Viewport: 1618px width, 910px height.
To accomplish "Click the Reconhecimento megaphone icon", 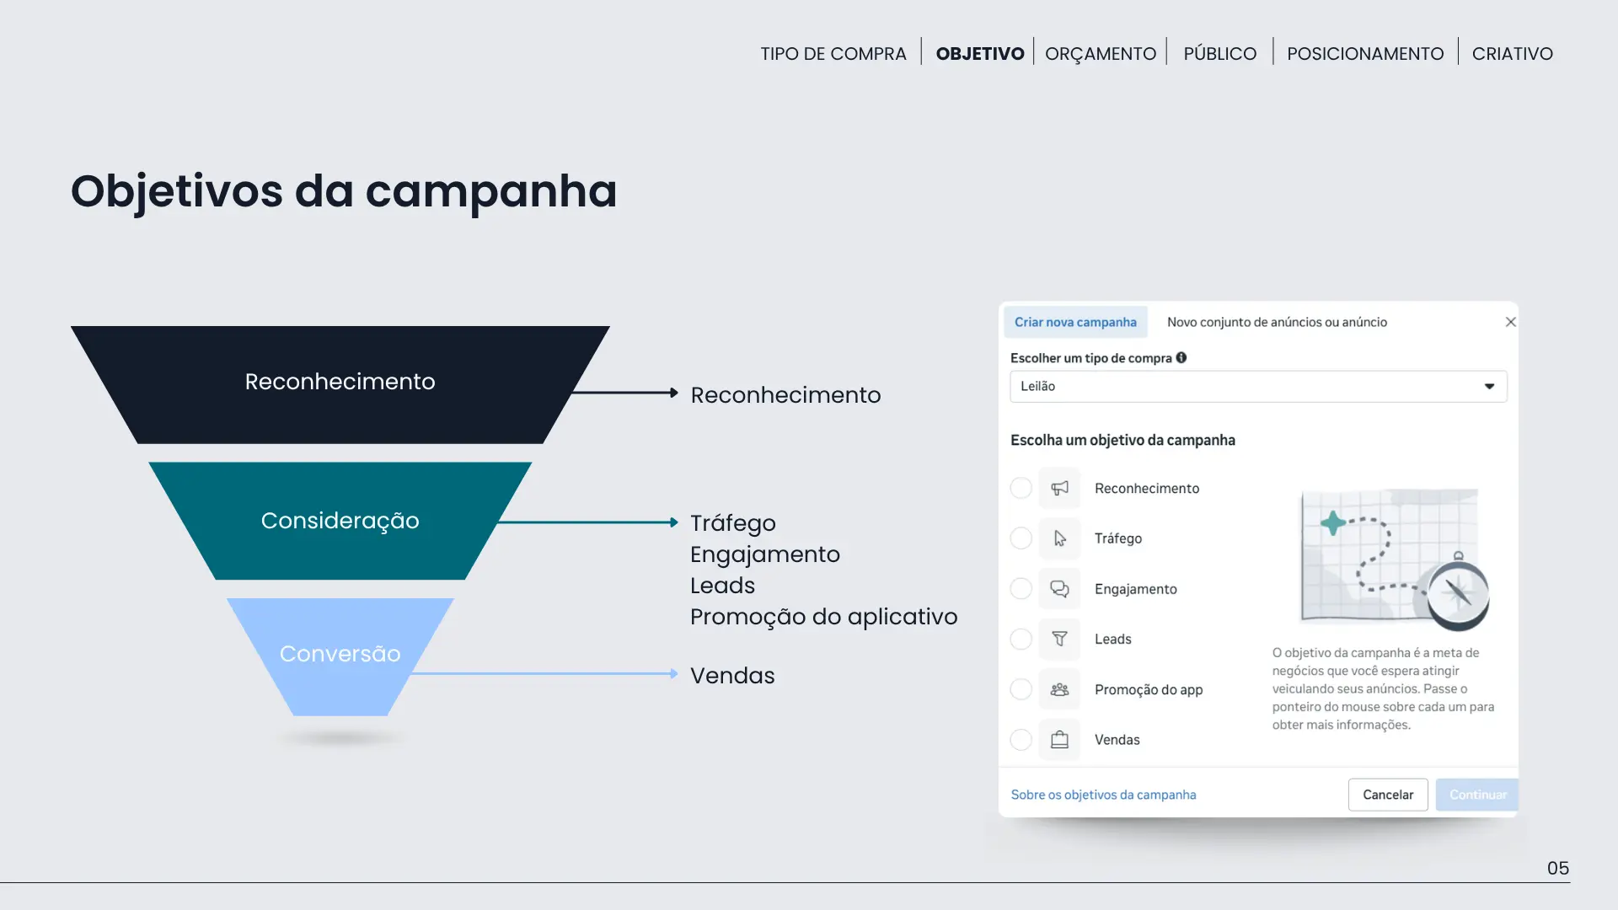I will pyautogui.click(x=1059, y=488).
